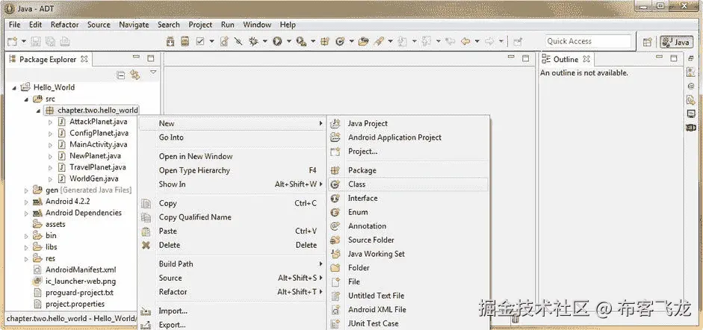Click the External Tools run icon
The height and width of the screenshot is (330, 703).
pos(302,41)
